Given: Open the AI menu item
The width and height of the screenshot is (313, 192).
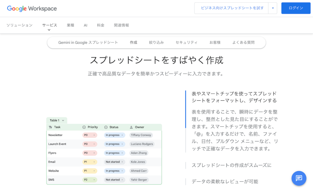Looking at the screenshot, I should [x=86, y=25].
